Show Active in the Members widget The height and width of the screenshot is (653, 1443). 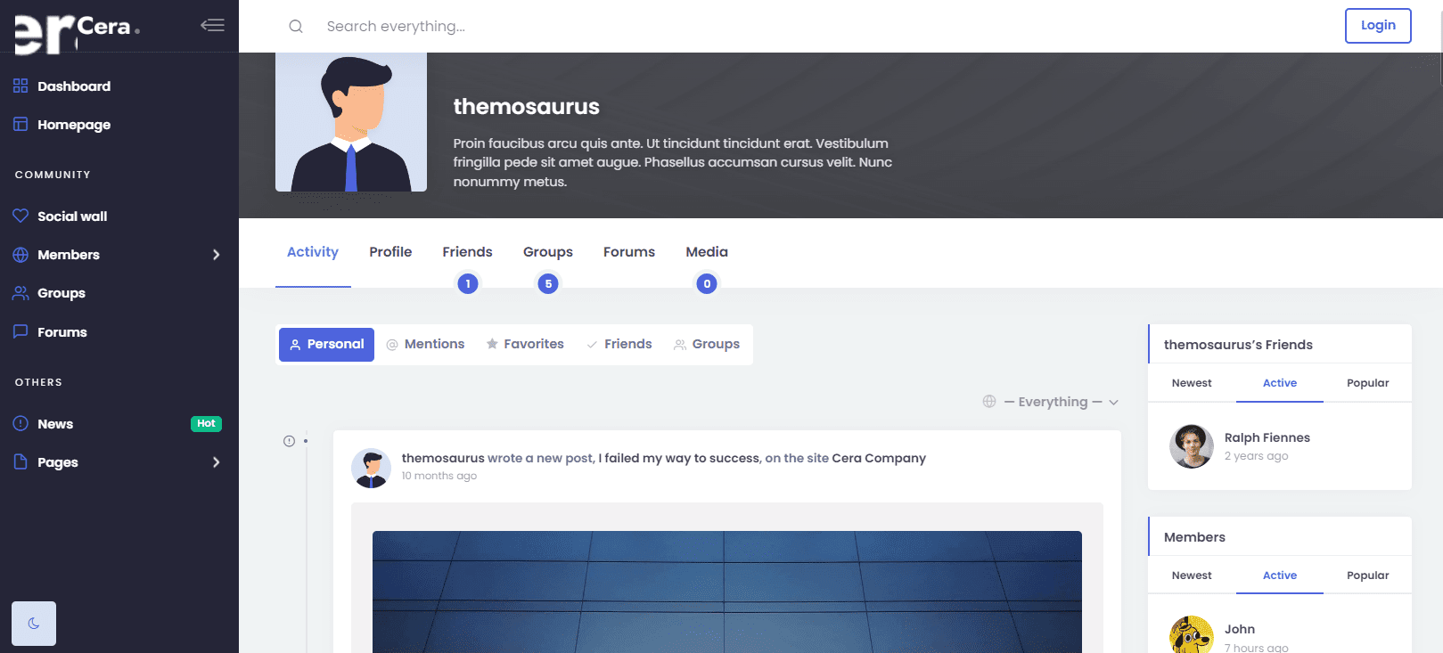[1280, 575]
